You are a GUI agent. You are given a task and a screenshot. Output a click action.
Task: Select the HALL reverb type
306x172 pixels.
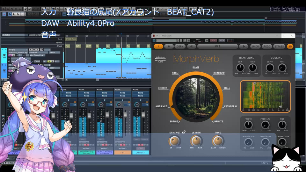[227, 88]
